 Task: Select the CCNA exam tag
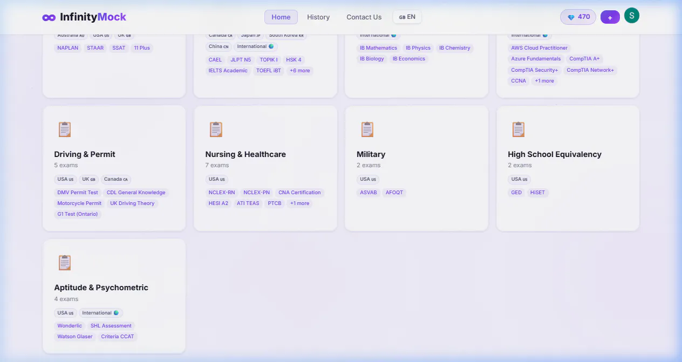click(x=519, y=81)
